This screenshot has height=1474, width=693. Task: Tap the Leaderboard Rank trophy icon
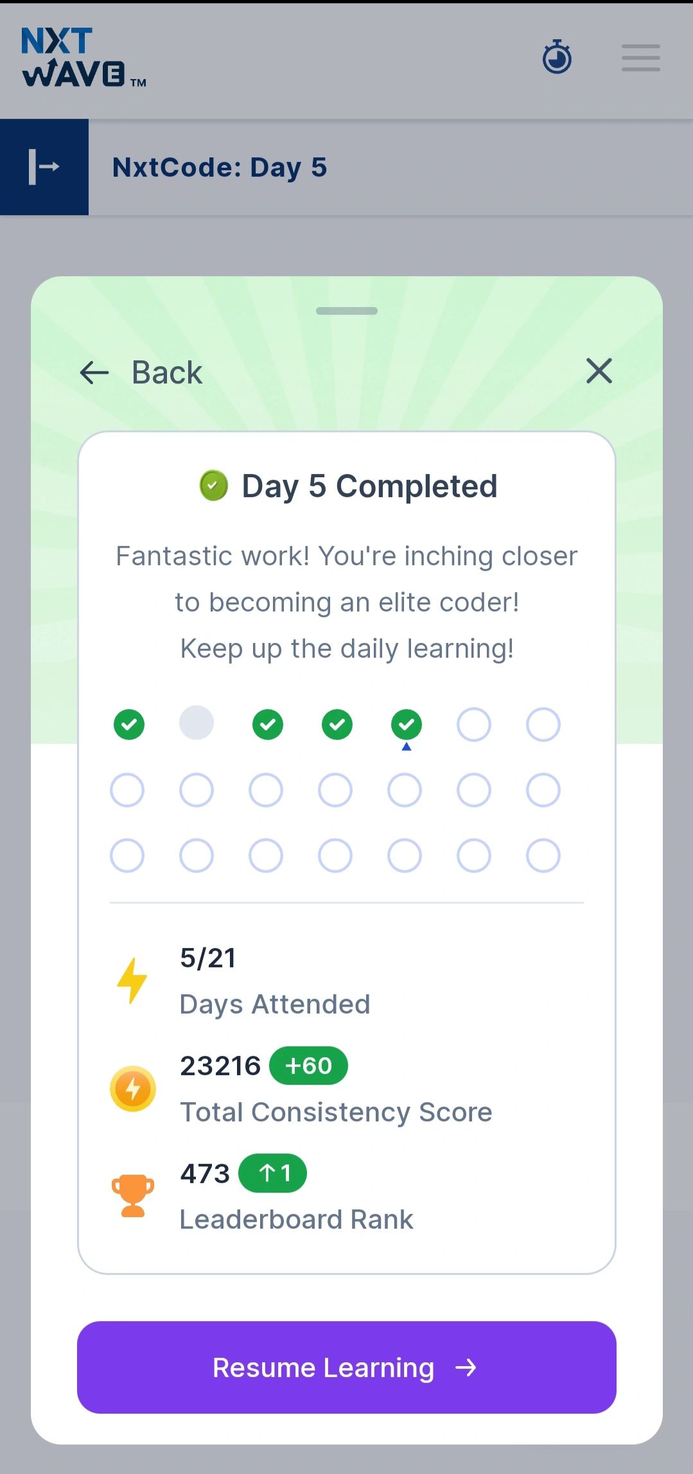pyautogui.click(x=133, y=1196)
